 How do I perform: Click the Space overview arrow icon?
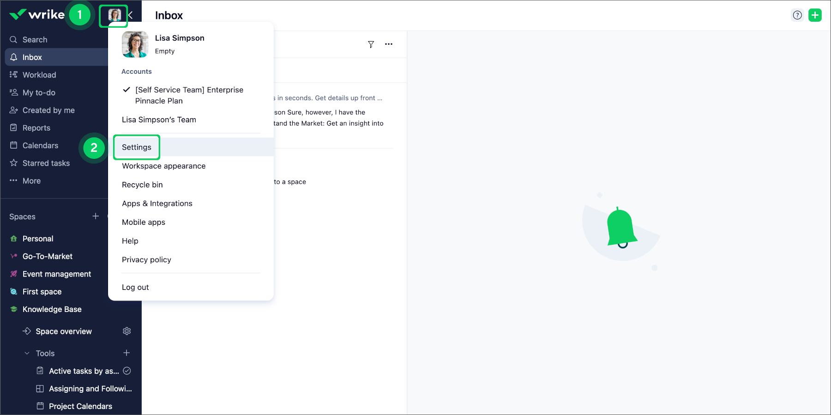pyautogui.click(x=27, y=331)
